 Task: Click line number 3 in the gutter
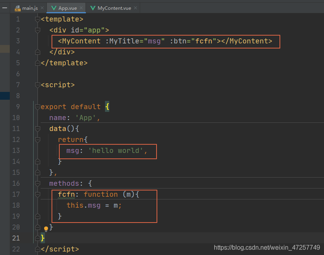point(18,41)
